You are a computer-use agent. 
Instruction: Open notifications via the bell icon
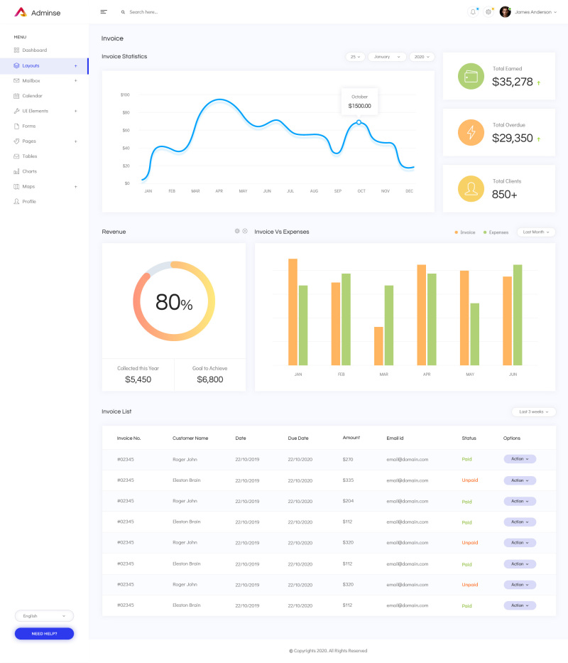472,11
